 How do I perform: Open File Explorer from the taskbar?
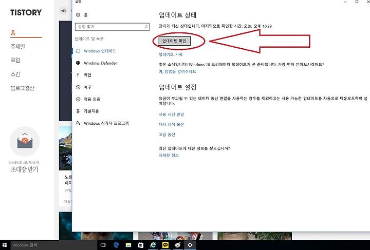128,245
